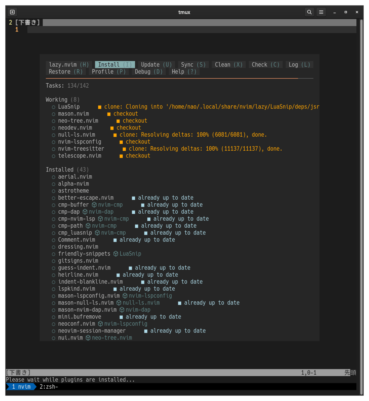Click the Restore (R) button
Viewport: 369px width, 401px height.
66,72
